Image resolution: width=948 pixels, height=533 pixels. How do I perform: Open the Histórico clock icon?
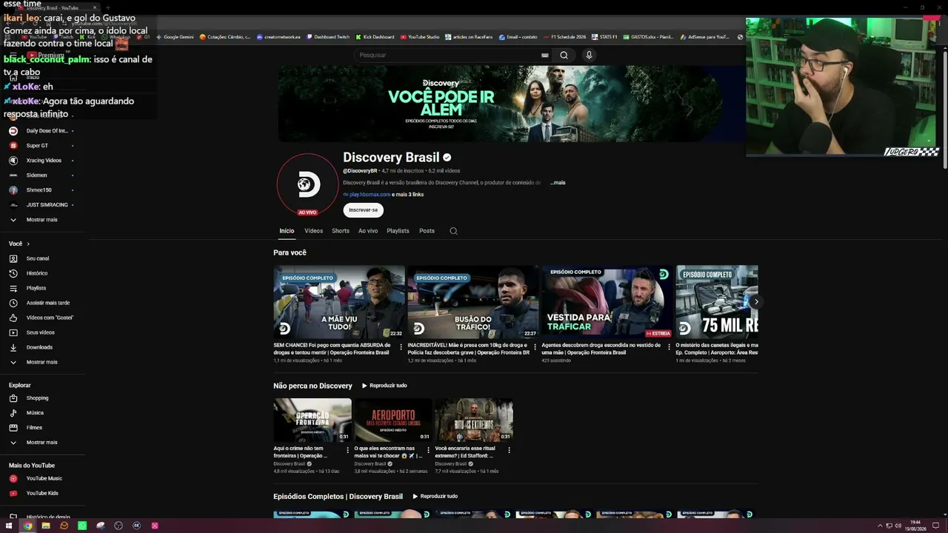click(13, 273)
